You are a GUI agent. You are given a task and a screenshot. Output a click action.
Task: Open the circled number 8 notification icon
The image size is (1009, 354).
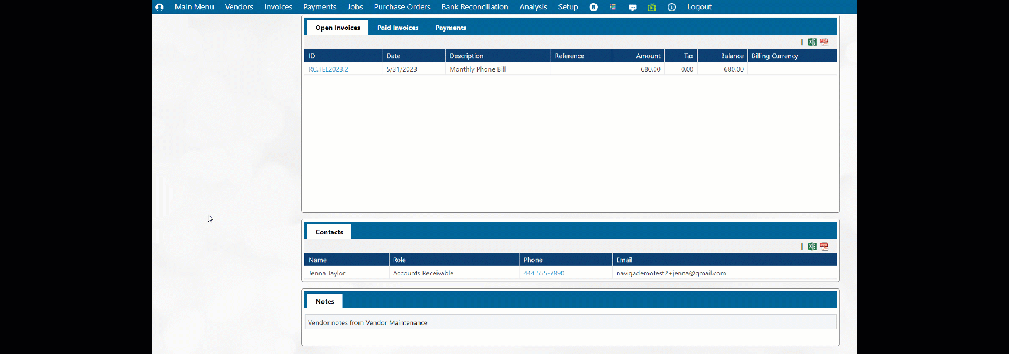593,7
